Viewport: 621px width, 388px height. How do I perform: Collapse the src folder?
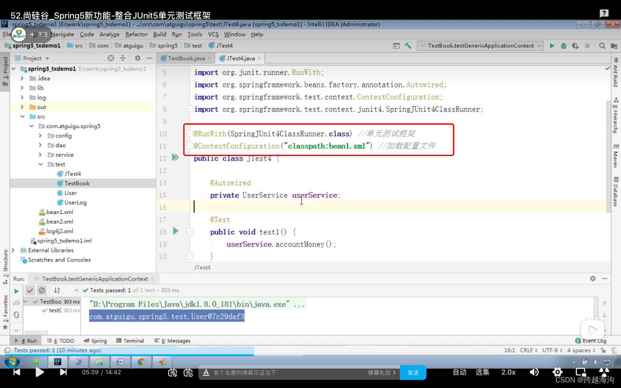[x=22, y=116]
